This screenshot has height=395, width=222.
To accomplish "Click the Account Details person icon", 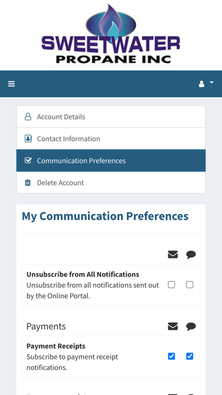I will click(28, 117).
